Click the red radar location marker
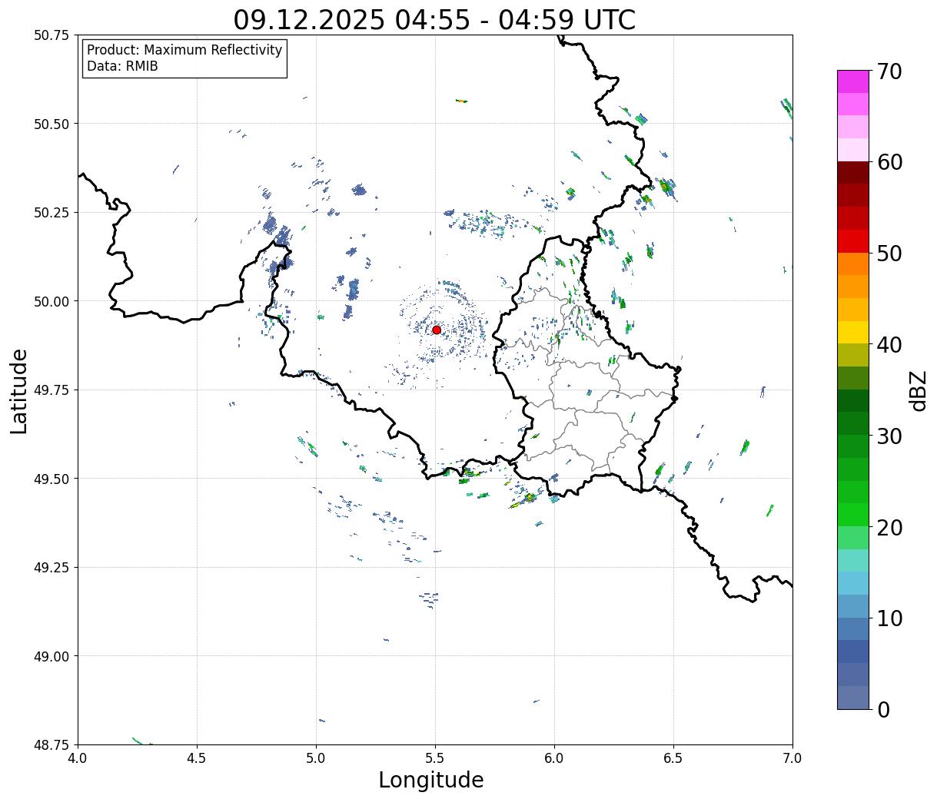The width and height of the screenshot is (937, 799). point(437,330)
